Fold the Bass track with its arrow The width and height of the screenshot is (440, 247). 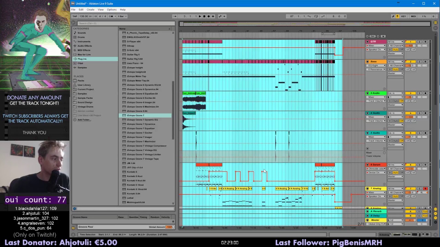click(367, 62)
